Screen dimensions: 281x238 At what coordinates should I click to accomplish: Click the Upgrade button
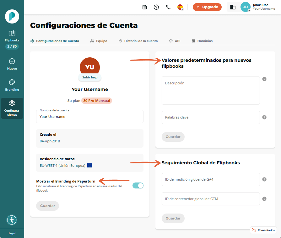coord(207,7)
